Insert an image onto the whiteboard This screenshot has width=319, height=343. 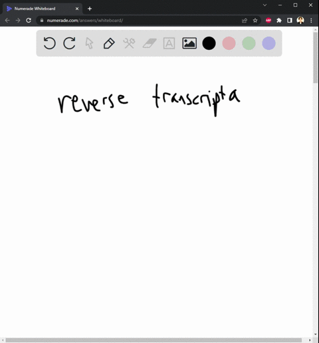pos(189,43)
